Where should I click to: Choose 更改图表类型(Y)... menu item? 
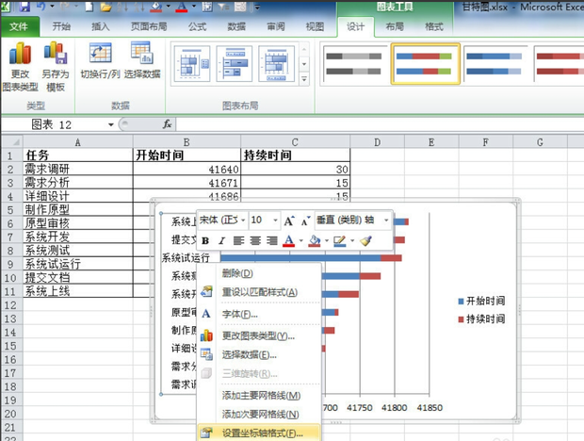(x=259, y=336)
